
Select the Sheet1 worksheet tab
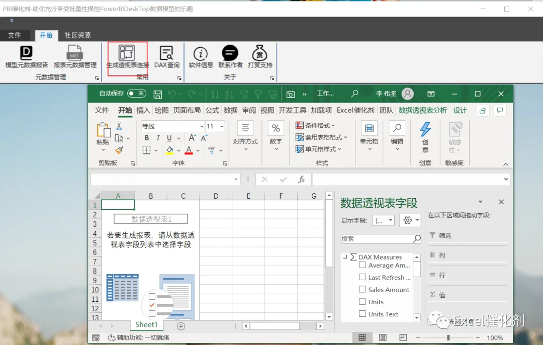146,324
